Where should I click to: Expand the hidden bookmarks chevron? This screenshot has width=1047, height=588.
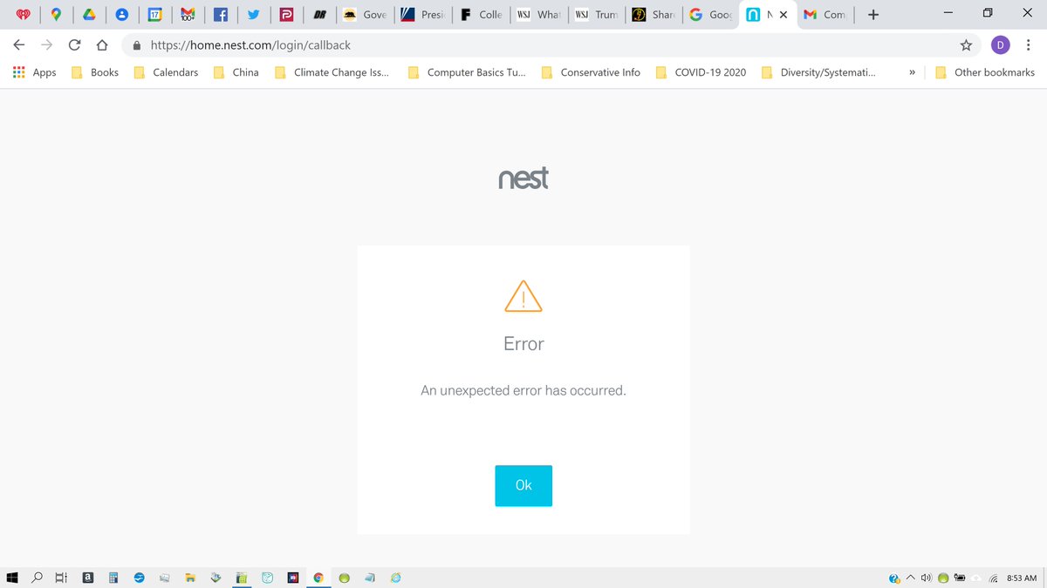tap(912, 72)
